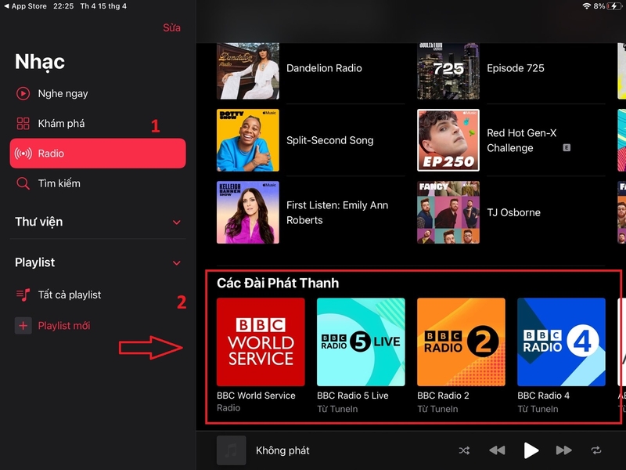Tap the battery status icon

tap(613, 6)
